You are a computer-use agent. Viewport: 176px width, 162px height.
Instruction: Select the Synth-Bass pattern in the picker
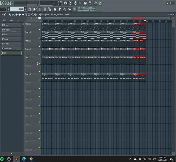pos(11,48)
